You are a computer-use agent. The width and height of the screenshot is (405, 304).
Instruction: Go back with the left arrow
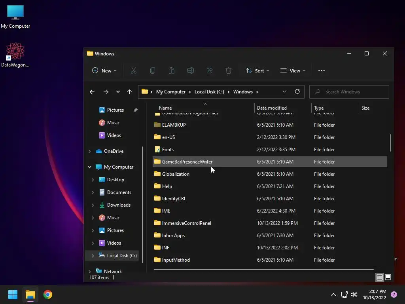point(92,92)
